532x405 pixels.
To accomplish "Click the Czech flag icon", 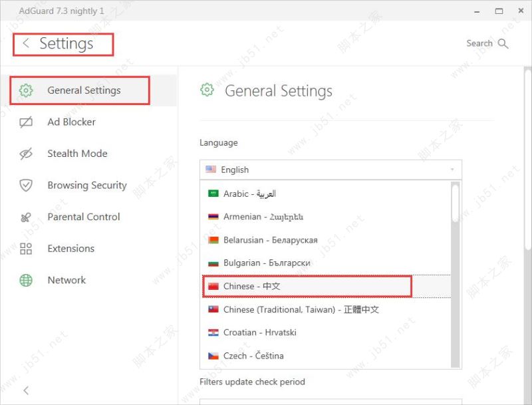I will pyautogui.click(x=213, y=356).
